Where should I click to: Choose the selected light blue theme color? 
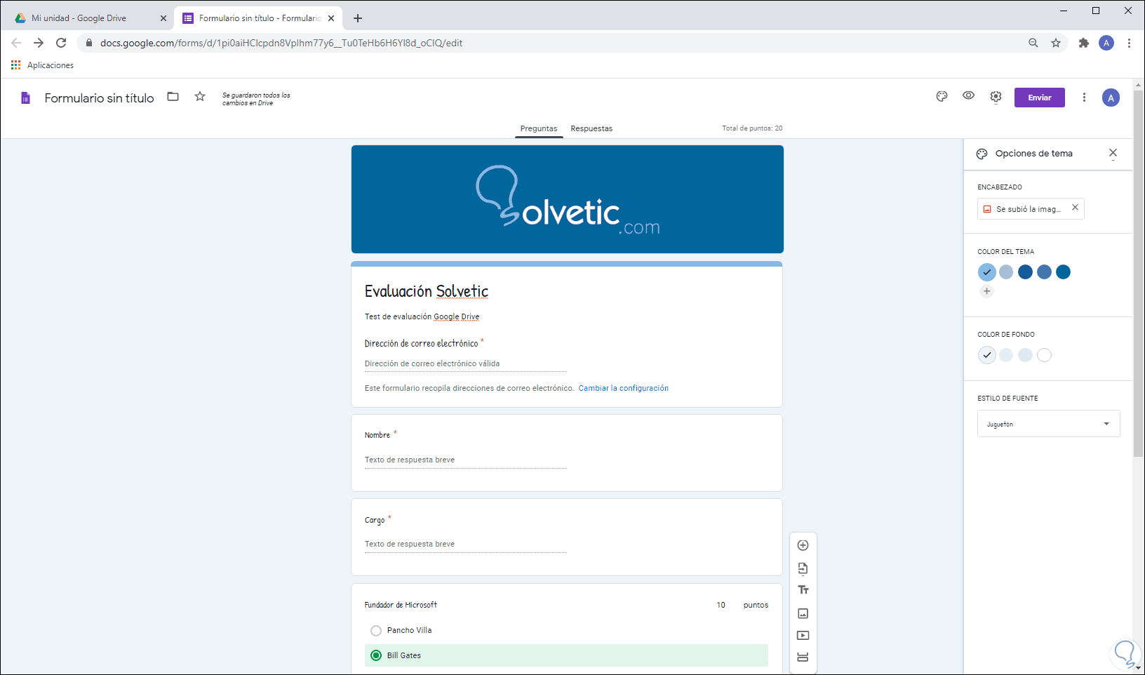(x=987, y=272)
